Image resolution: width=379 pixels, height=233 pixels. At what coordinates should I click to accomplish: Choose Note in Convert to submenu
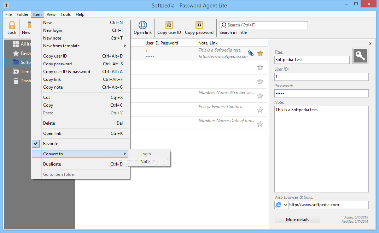coord(150,162)
